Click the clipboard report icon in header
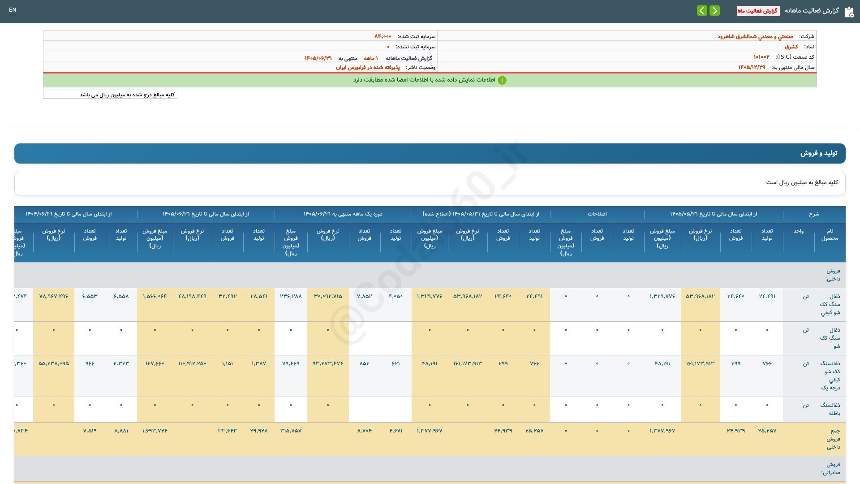This screenshot has width=860, height=484. 849,12
